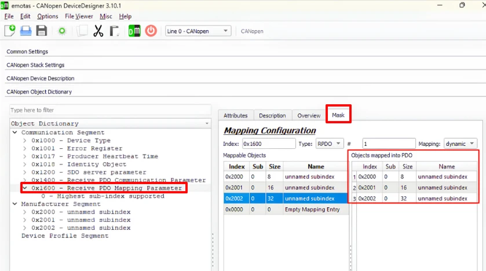Select Device Profile Segment tree item

click(x=65, y=236)
